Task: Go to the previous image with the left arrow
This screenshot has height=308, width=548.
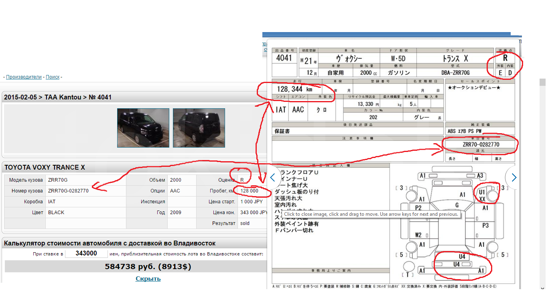Action: click(x=274, y=177)
